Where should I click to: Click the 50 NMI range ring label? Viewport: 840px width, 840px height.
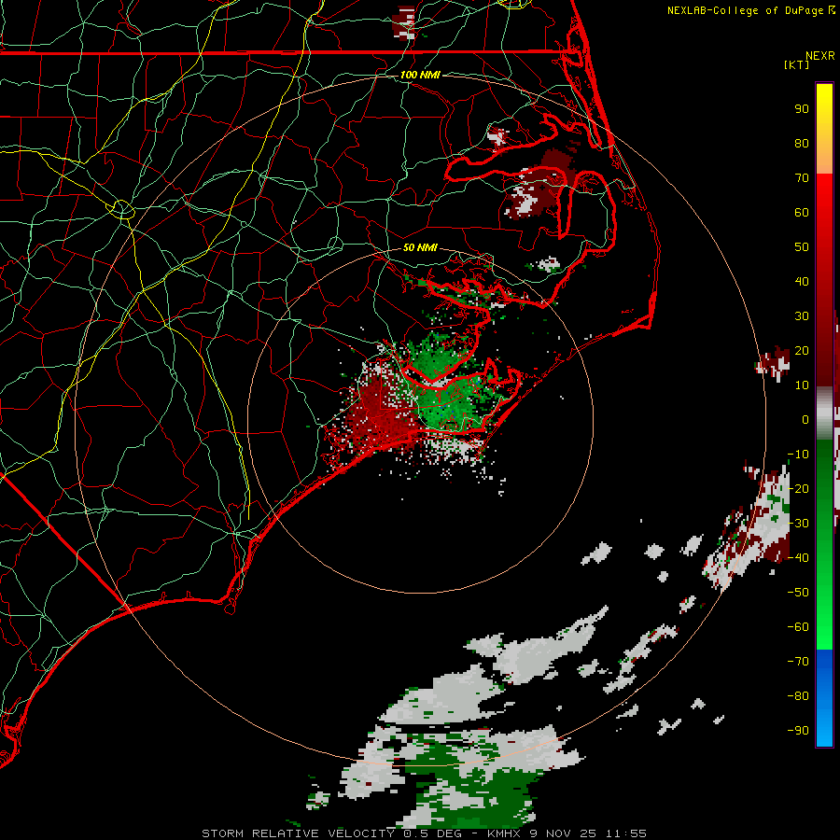click(x=420, y=247)
